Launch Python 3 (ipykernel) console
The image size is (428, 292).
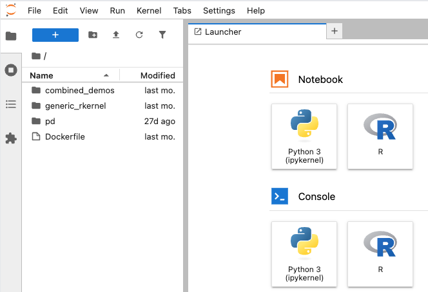click(x=304, y=254)
